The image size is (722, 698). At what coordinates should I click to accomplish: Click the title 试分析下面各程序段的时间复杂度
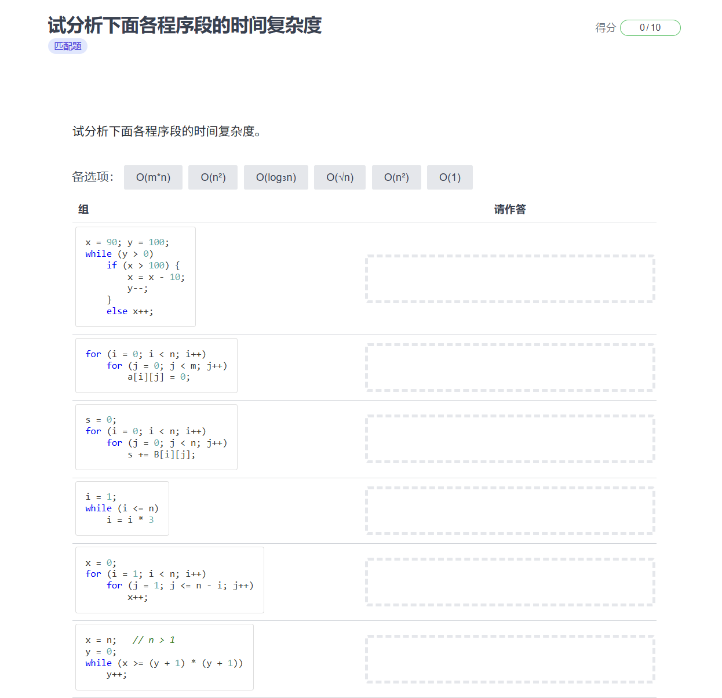[185, 26]
